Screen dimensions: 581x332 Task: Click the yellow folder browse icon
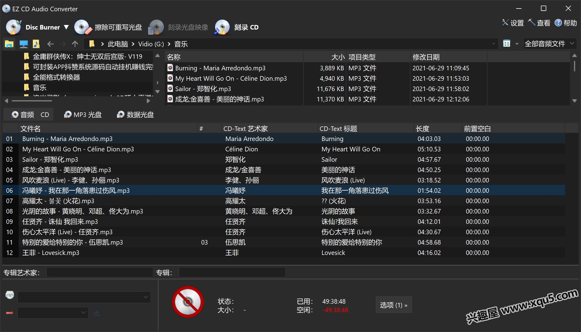(x=9, y=44)
